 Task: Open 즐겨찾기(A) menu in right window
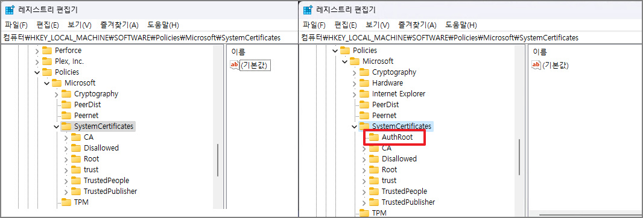point(417,25)
